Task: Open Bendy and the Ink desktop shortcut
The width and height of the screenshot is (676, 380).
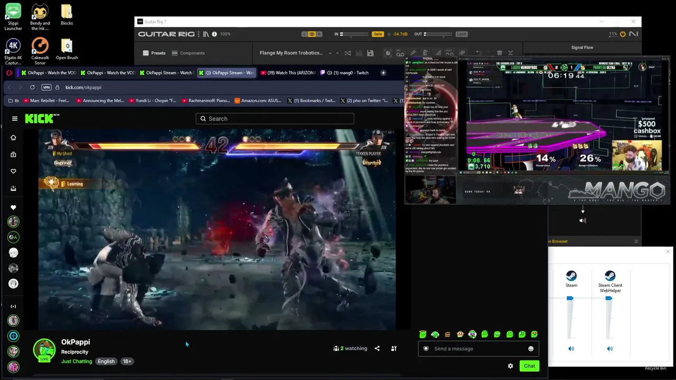Action: 40,16
